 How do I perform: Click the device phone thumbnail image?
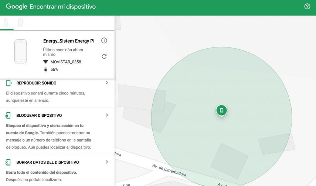tap(20, 51)
